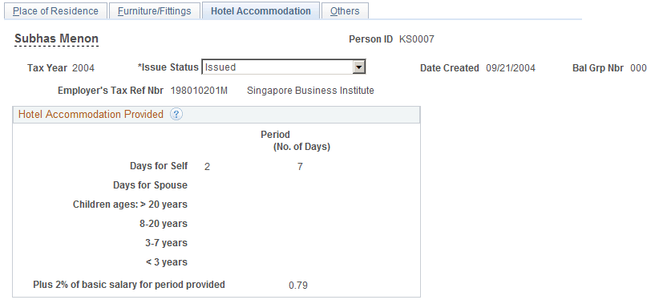Screen dimensions: 659x308
Task: Click the Issued status combo box field
Action: (x=284, y=67)
